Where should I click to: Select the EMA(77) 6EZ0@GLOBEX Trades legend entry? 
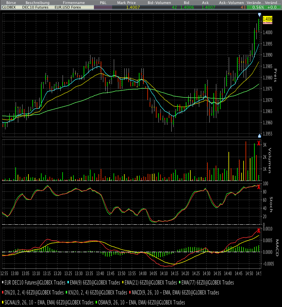[206, 283]
